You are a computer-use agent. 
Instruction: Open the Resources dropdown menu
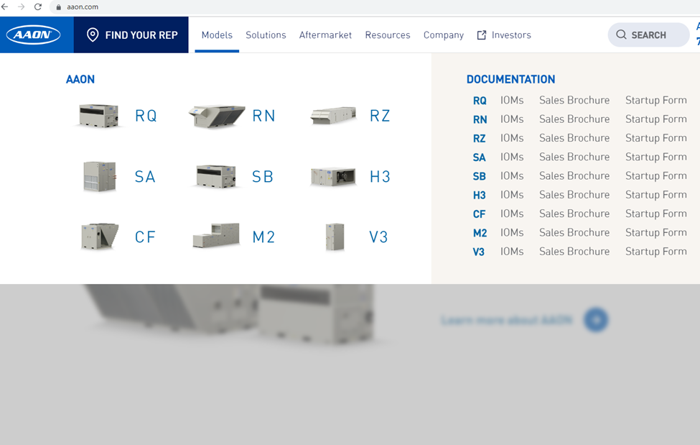tap(388, 35)
